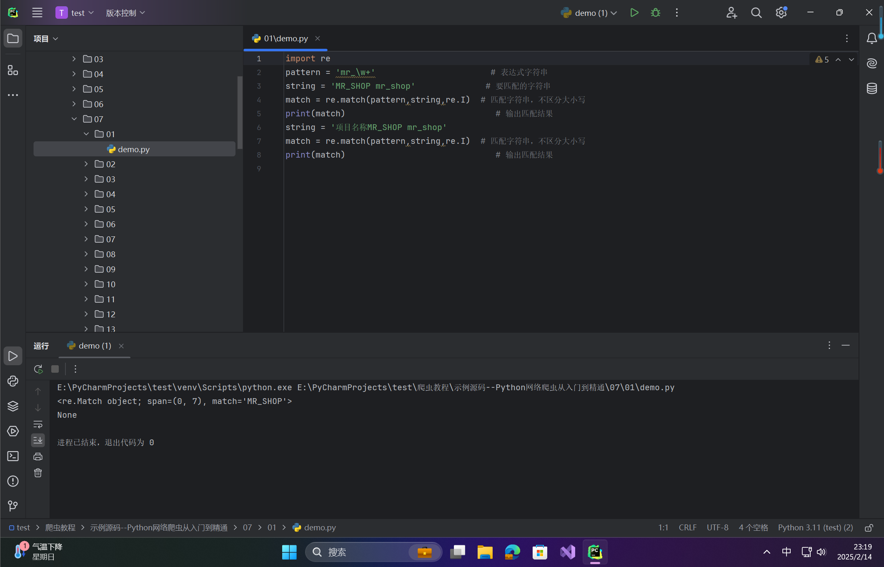
Task: Open the Git version control tool window
Action: pyautogui.click(x=13, y=506)
